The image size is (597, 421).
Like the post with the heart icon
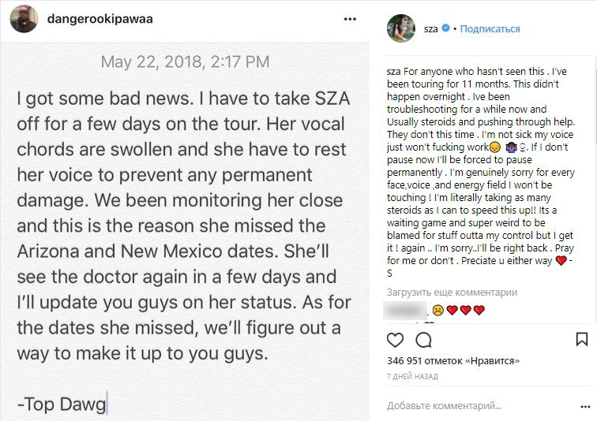pyautogui.click(x=396, y=340)
